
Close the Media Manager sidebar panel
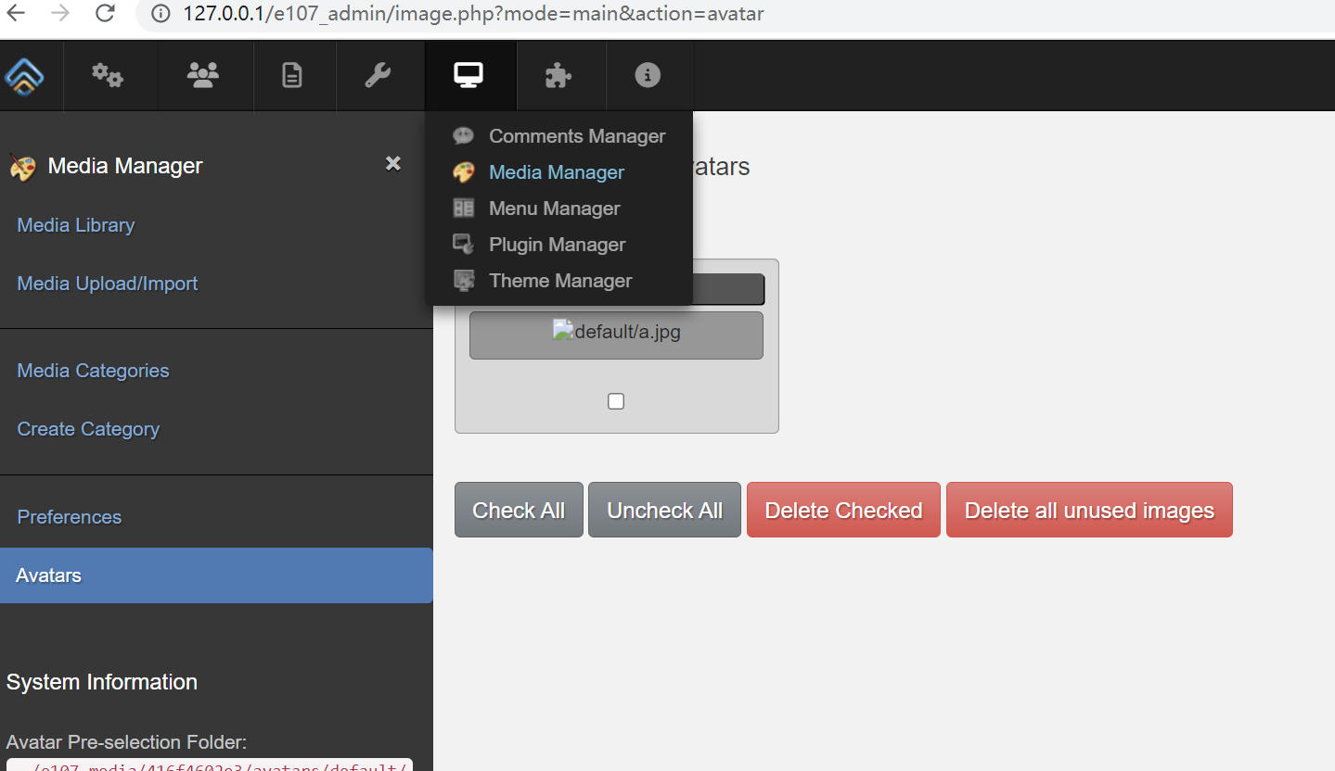click(393, 164)
